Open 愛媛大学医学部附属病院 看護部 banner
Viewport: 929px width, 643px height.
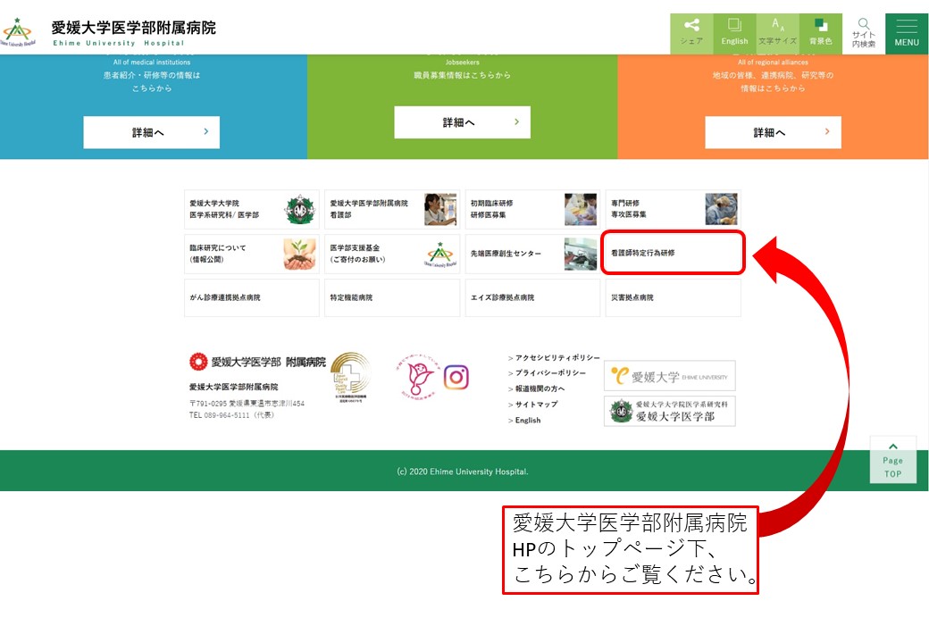tap(392, 209)
